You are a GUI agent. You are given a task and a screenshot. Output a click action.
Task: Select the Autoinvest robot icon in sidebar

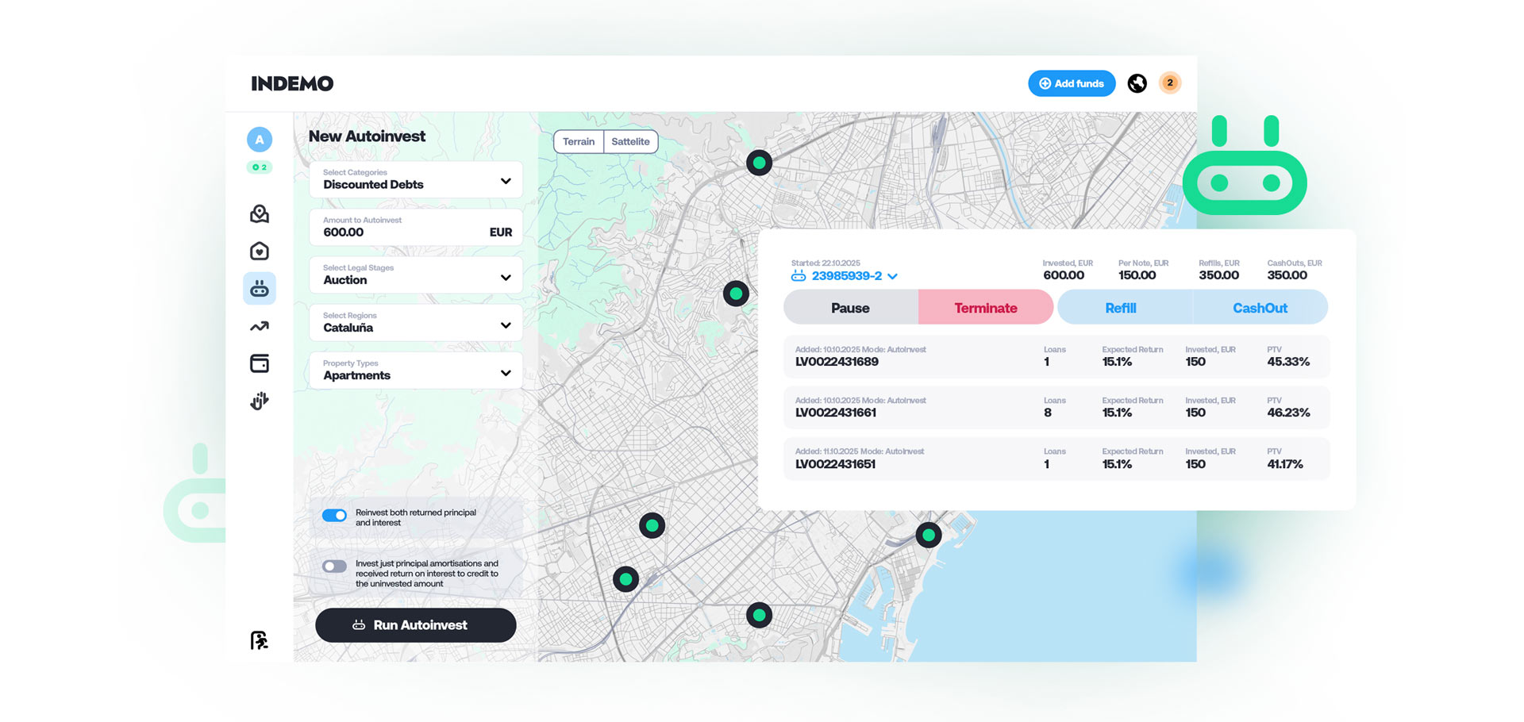pos(260,289)
